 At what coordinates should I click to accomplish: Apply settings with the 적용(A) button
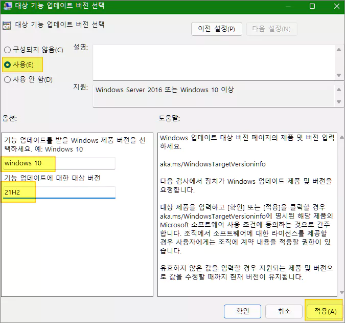coord(325,311)
